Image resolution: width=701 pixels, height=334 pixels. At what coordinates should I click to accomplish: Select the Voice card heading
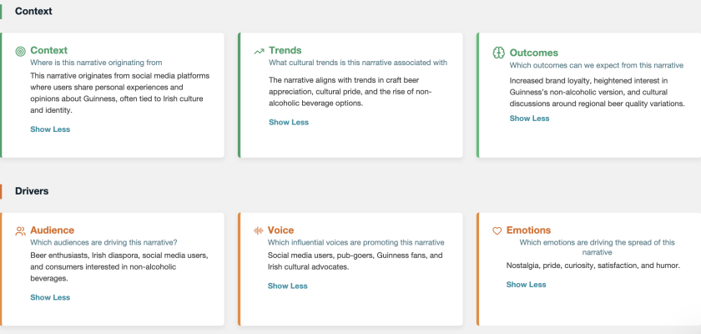coord(280,230)
